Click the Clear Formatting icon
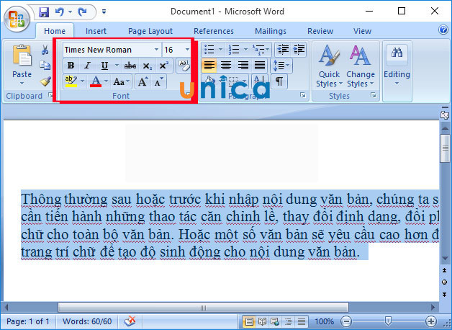This screenshot has width=452, height=330. (184, 66)
